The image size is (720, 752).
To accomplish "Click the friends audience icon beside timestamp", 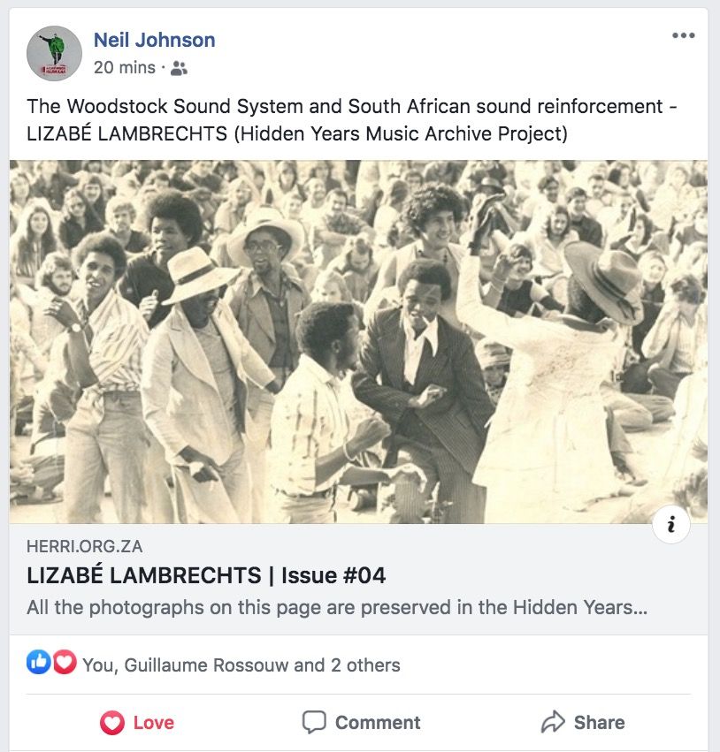I will pos(179,68).
